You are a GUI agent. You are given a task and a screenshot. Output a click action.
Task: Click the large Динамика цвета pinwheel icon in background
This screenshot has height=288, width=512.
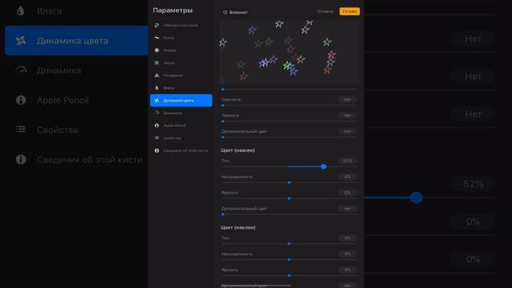[x=21, y=41]
